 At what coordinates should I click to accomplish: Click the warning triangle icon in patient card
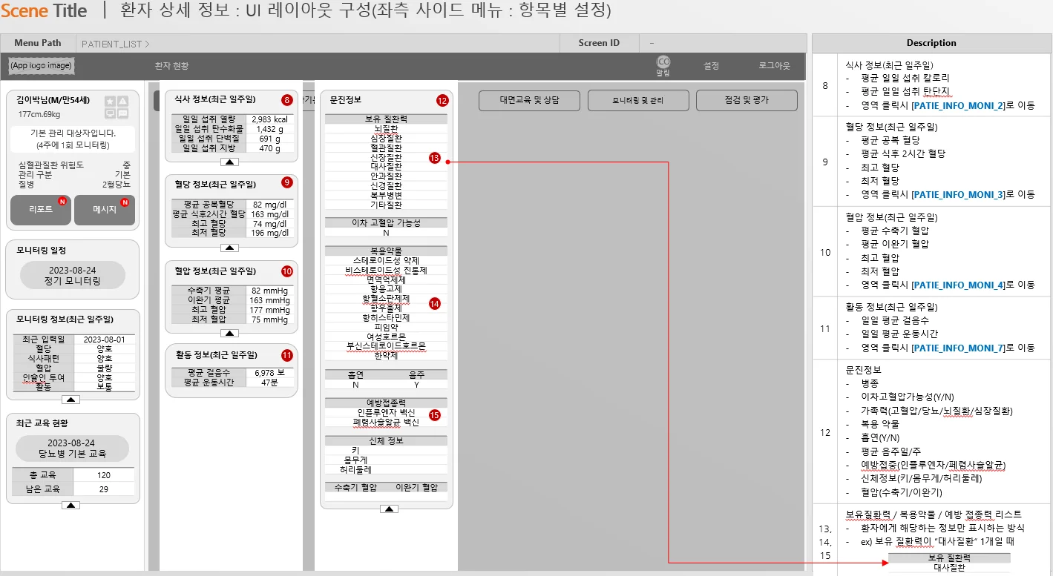[x=122, y=101]
